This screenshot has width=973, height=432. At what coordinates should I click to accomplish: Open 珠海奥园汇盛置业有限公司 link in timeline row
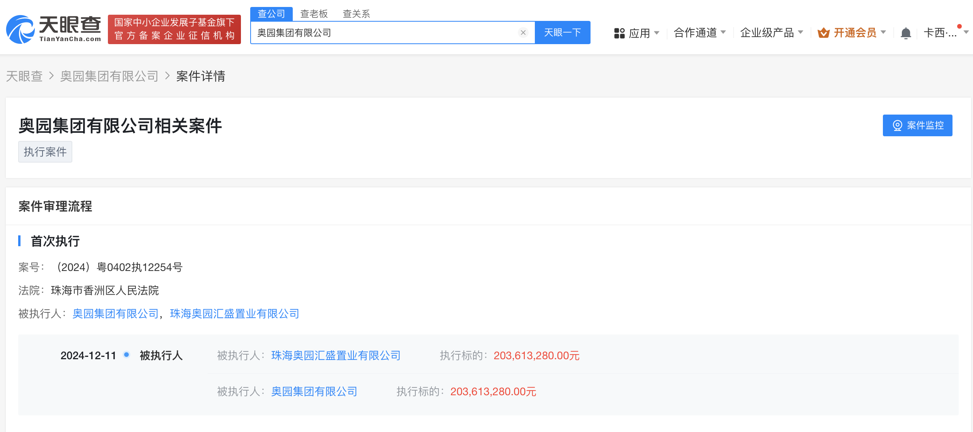click(335, 355)
